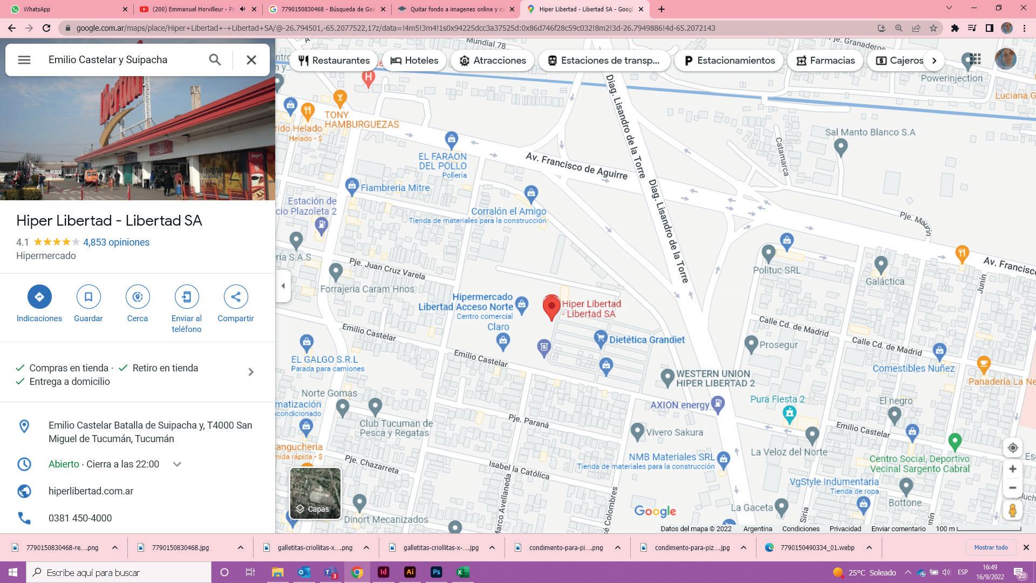Open Illustrator from the taskbar

pos(410,572)
